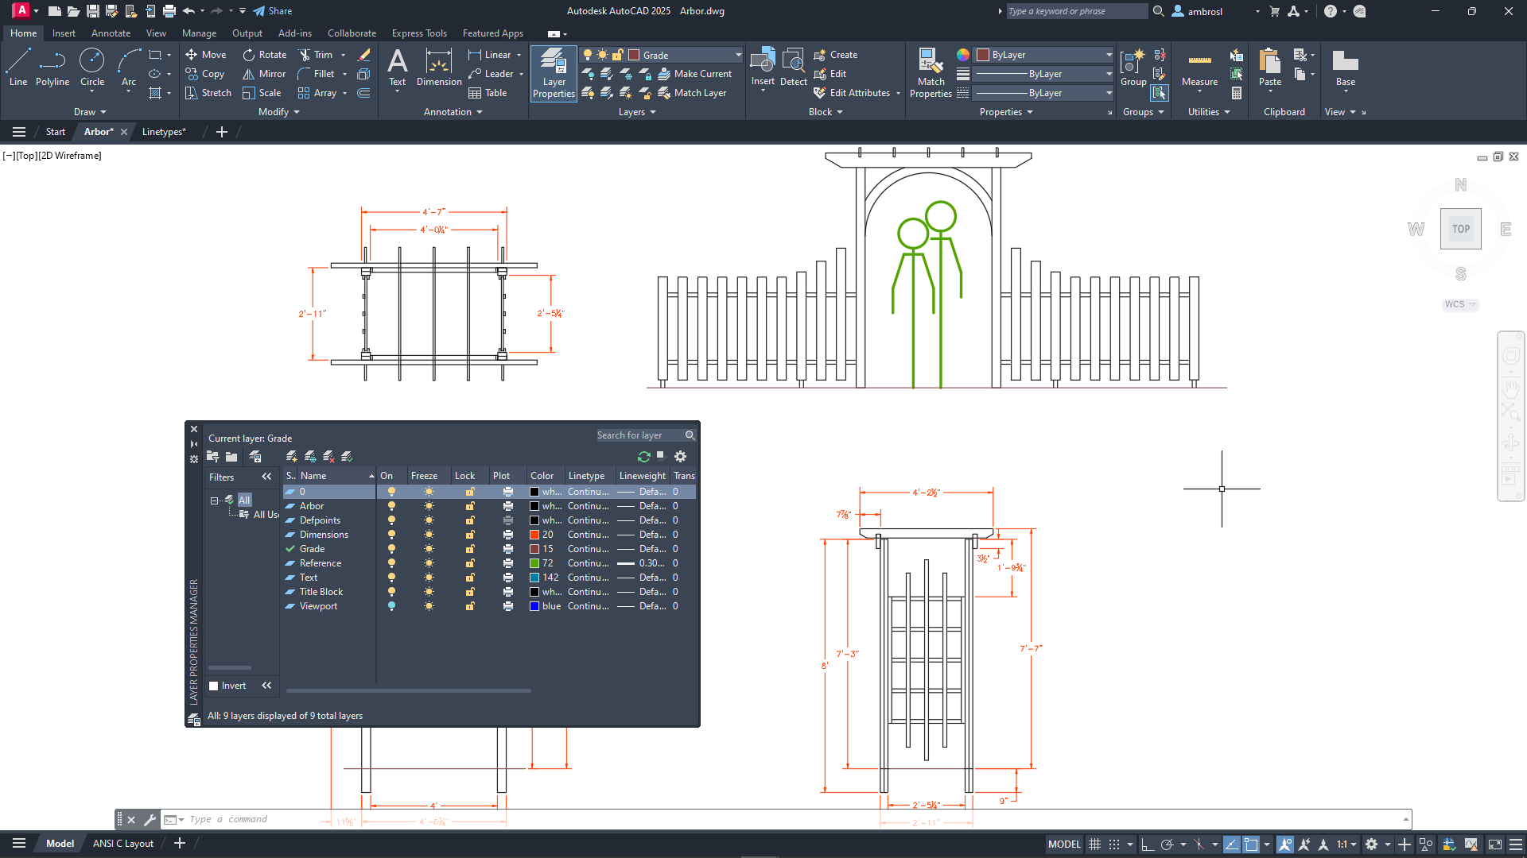
Task: Expand the ByLayer color dropdown
Action: (1109, 55)
